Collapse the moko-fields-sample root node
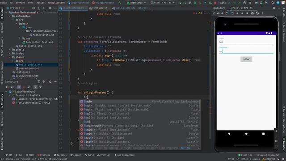This screenshot has height=161, width=286. [x=6, y=13]
